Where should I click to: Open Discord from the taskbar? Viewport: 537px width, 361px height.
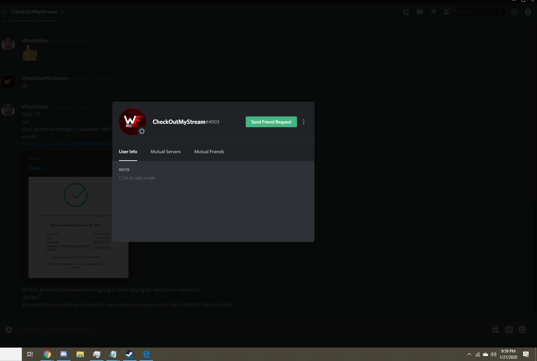click(x=64, y=354)
